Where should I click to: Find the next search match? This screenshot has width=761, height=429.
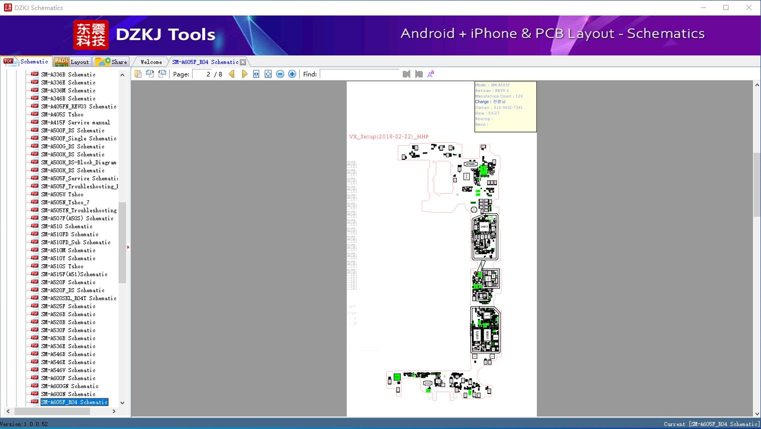pyautogui.click(x=419, y=74)
